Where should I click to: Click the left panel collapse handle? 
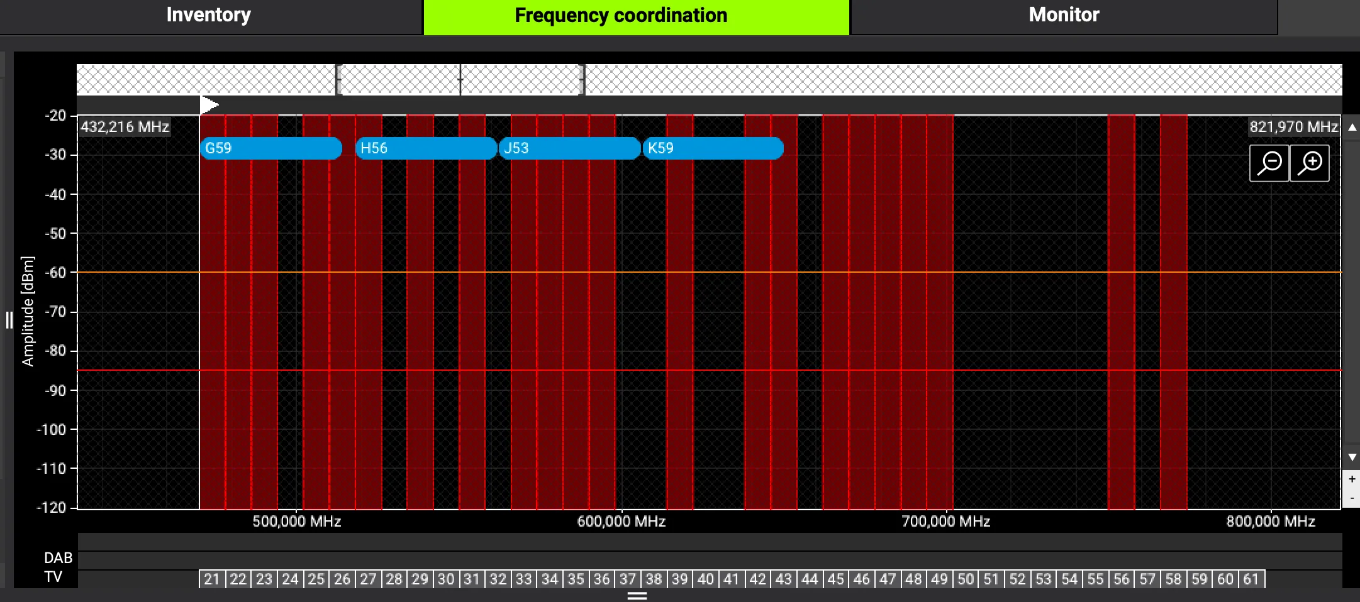(9, 320)
